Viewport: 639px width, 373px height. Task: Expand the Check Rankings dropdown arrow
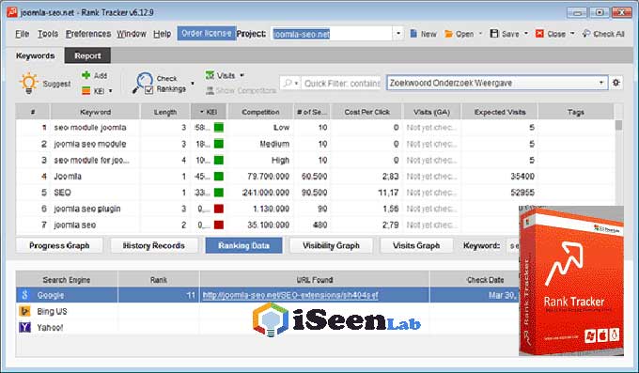click(x=193, y=84)
